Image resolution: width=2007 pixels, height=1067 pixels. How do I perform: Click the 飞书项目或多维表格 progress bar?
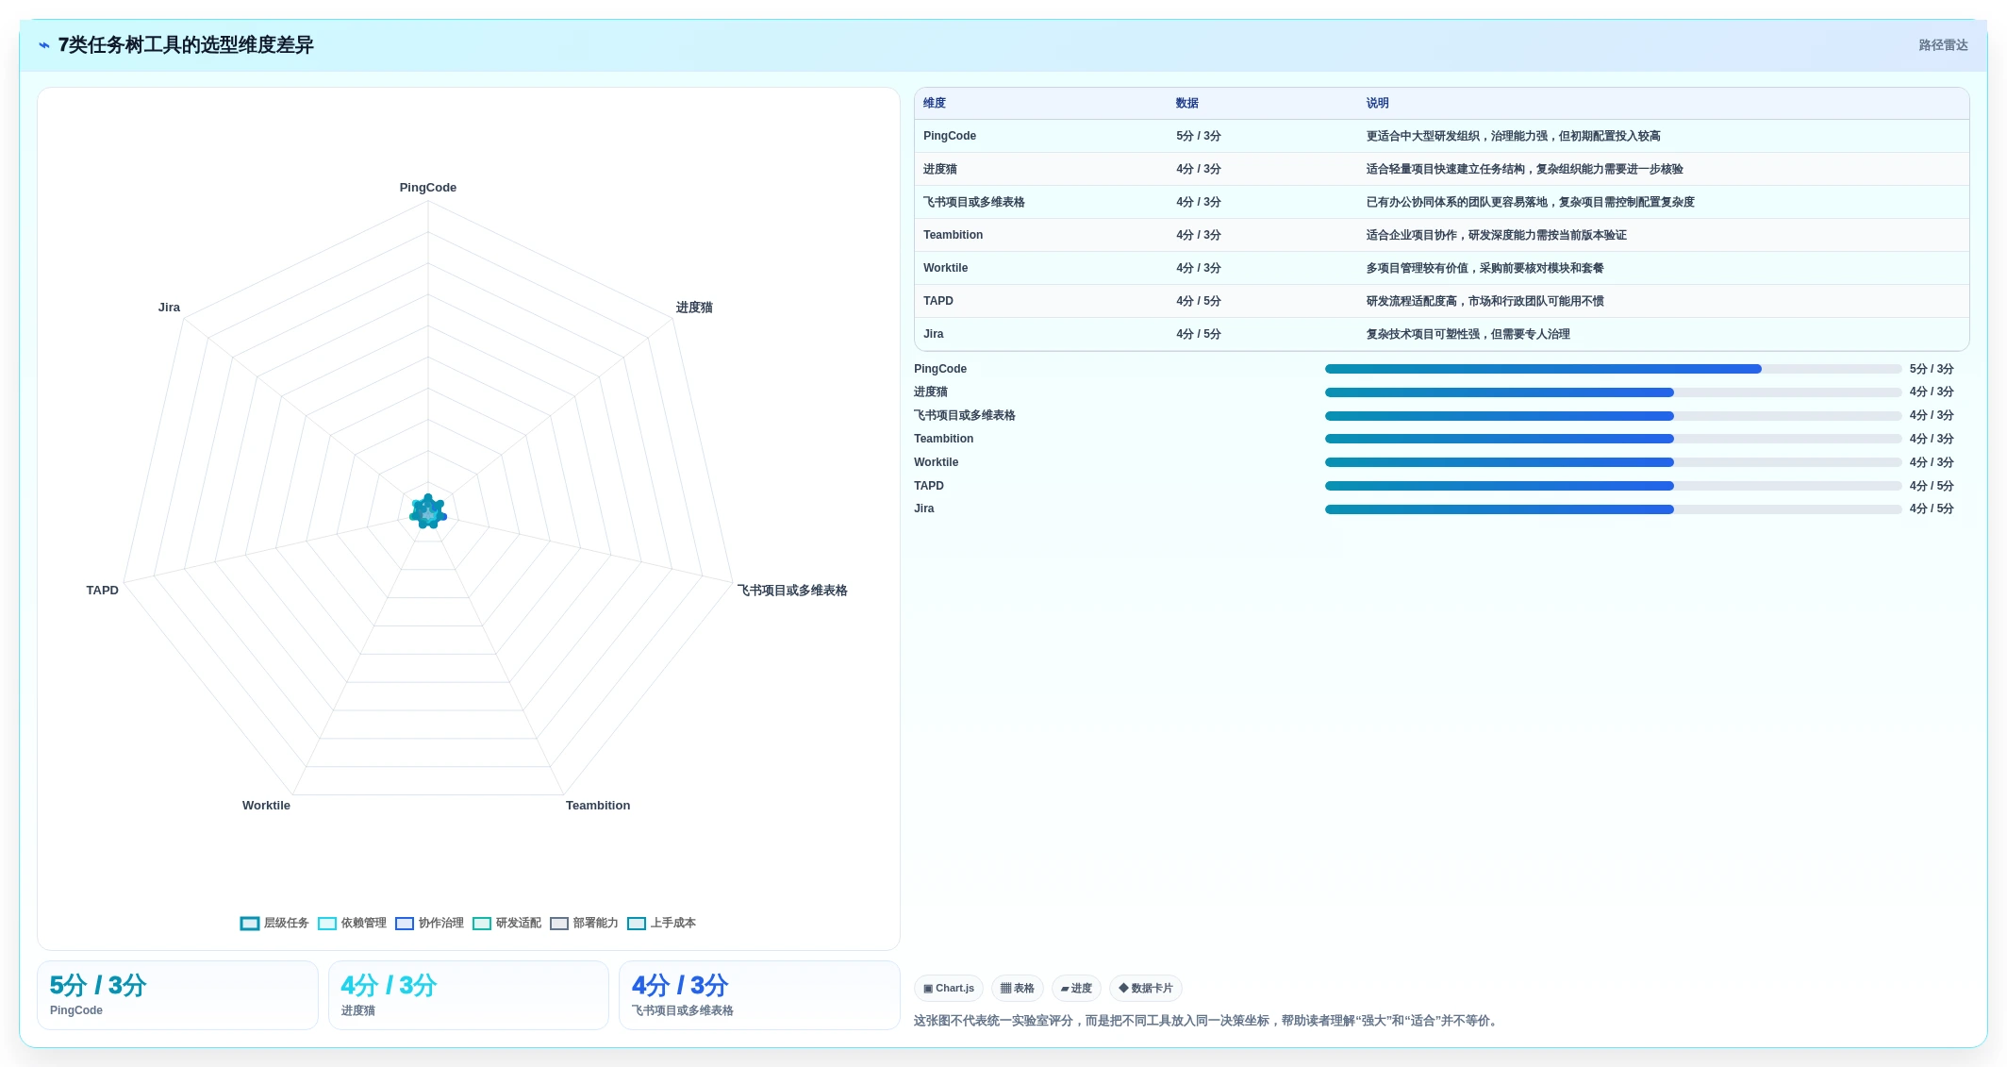tap(1613, 416)
